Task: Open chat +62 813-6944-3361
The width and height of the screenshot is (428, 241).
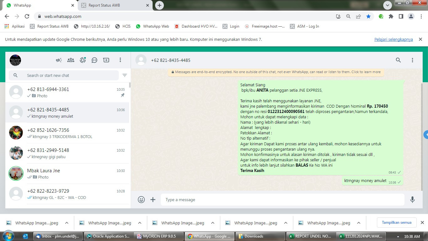Action: (x=67, y=92)
